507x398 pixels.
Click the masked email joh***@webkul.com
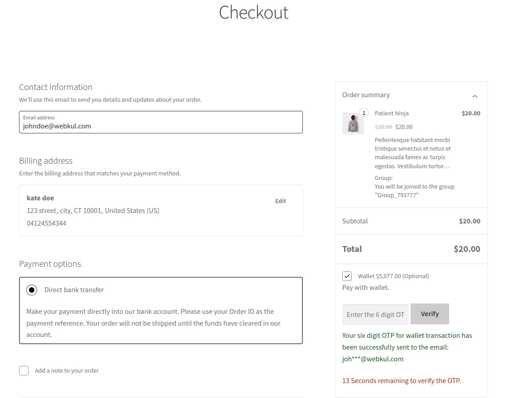[x=373, y=359]
